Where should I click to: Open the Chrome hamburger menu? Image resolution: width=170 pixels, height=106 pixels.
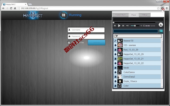coord(167,8)
